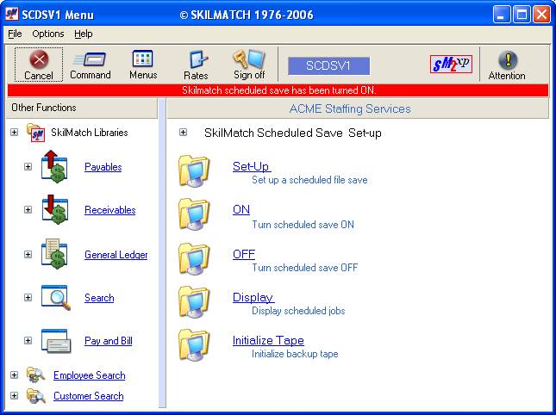
Task: Click 'Turn scheduled save ON' description
Action: 303,225
